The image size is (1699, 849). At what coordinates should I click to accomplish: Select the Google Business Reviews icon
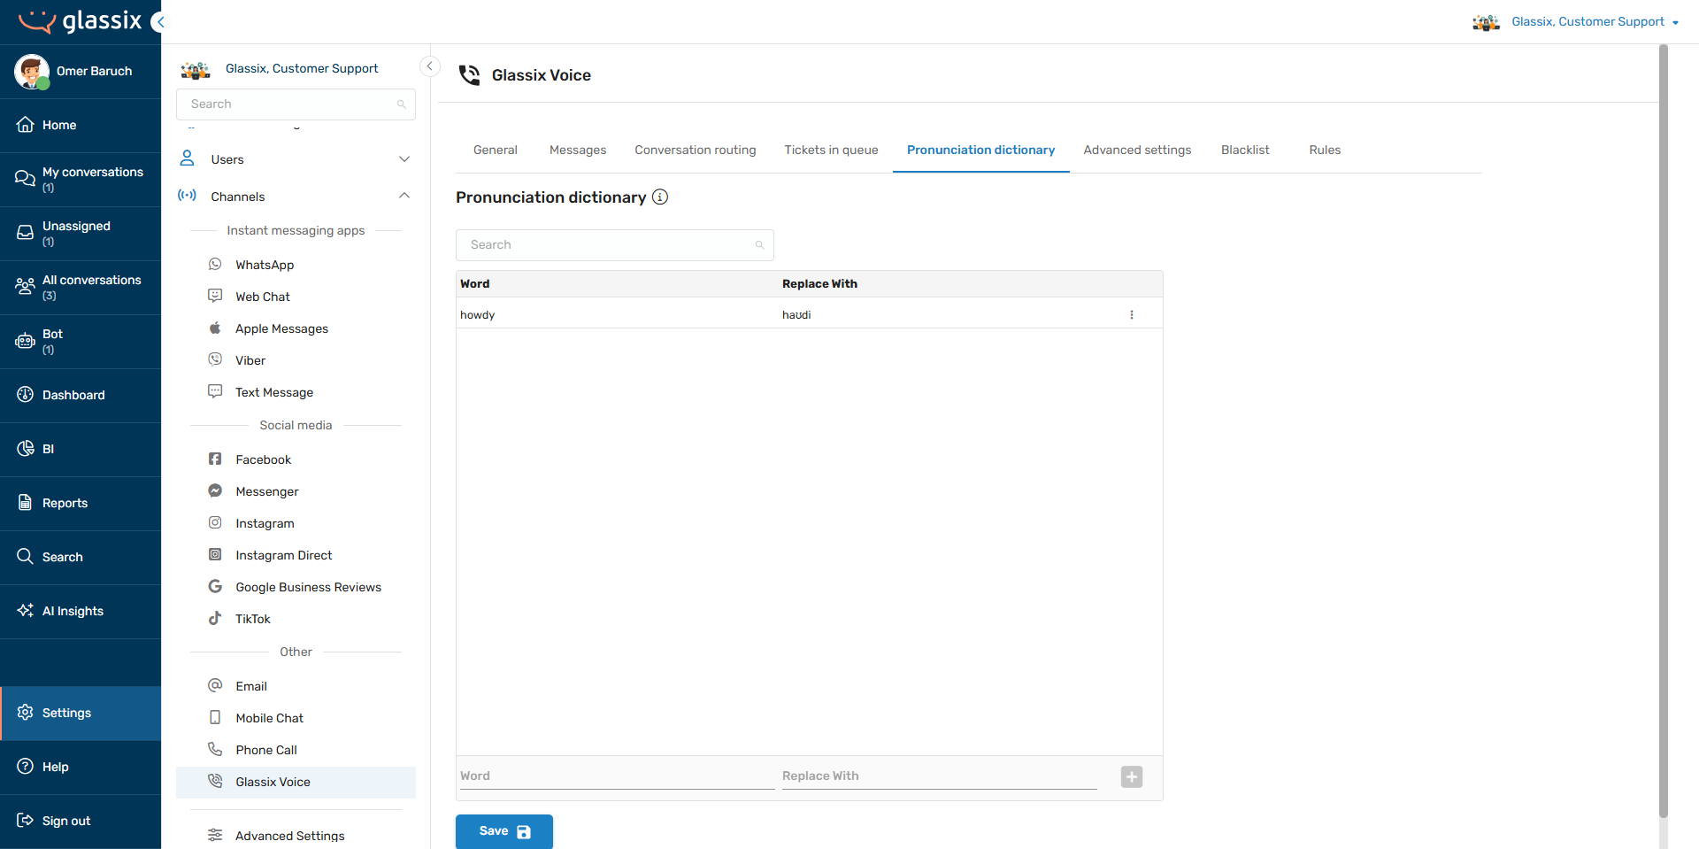tap(215, 586)
